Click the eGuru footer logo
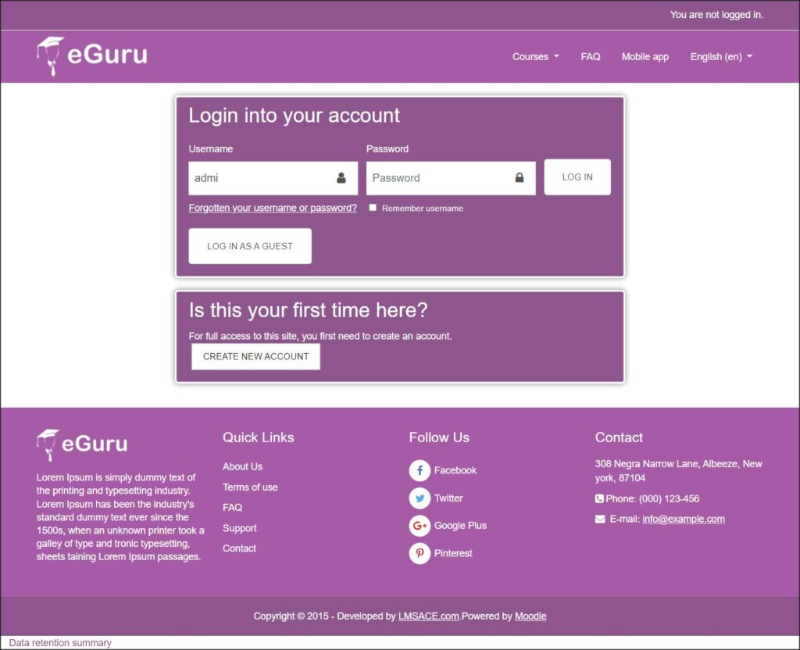The image size is (800, 650). (x=82, y=445)
